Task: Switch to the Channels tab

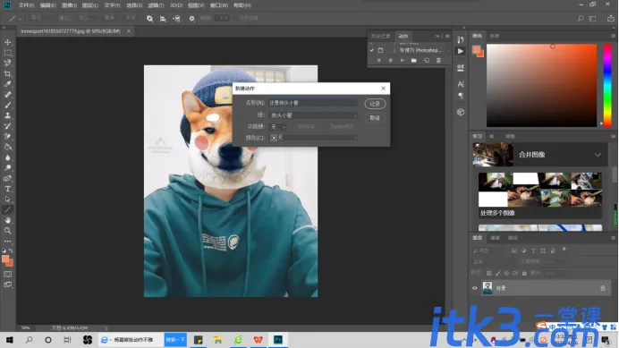Action: pos(495,238)
